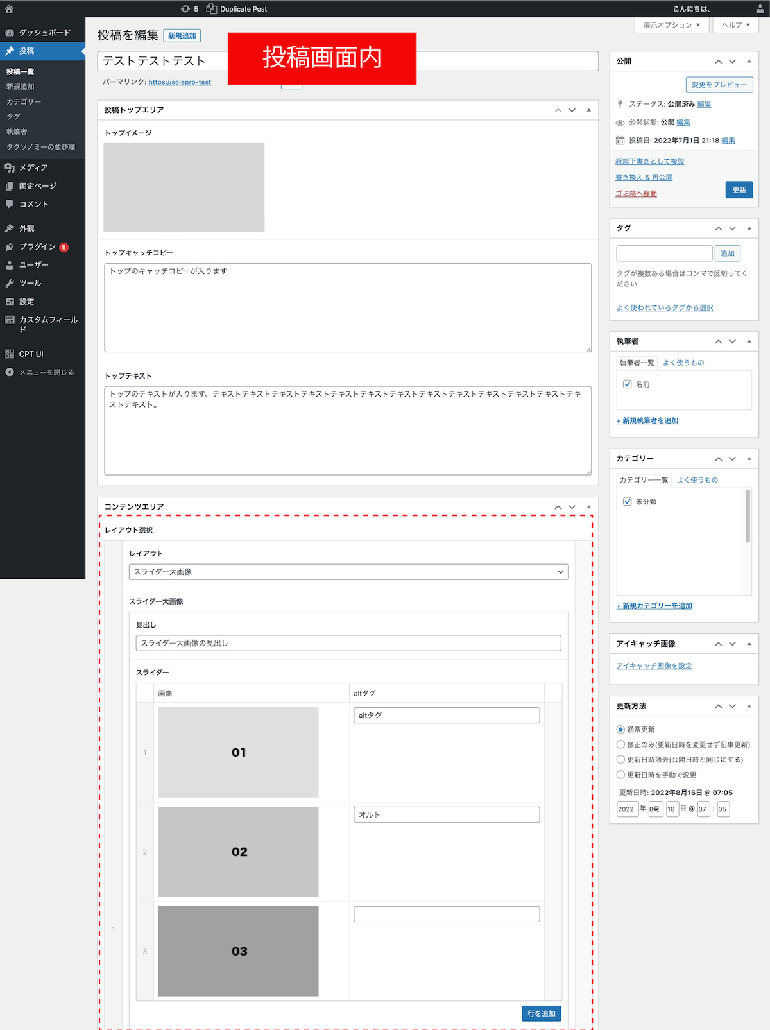The image size is (770, 1030).
Task: Click the Duplicate Post icon
Action: pos(211,9)
